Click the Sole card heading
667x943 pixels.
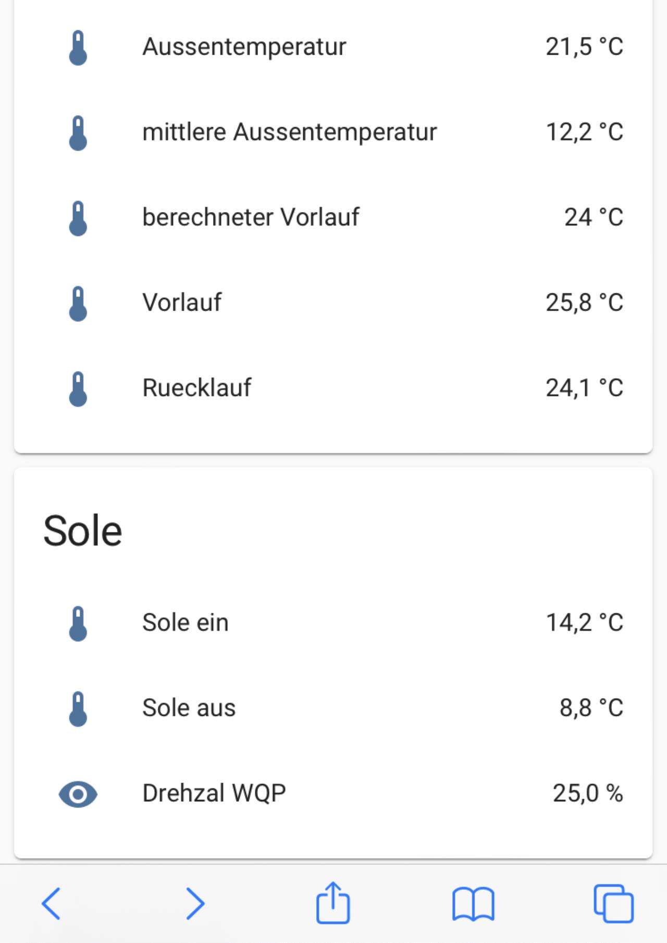(x=83, y=531)
